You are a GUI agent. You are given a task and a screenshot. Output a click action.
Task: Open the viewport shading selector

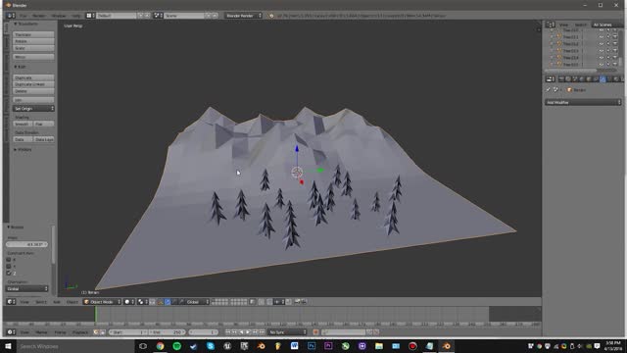[x=128, y=302]
